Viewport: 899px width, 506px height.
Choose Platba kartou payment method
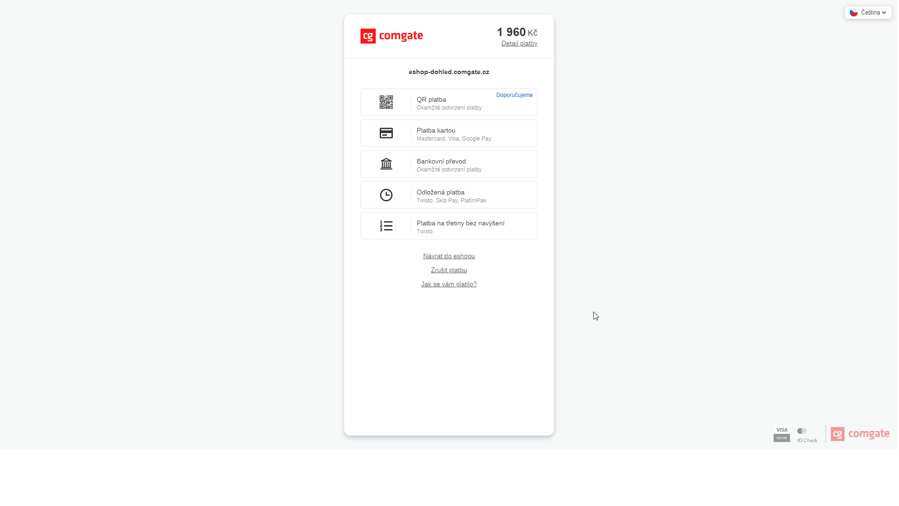pyautogui.click(x=449, y=134)
